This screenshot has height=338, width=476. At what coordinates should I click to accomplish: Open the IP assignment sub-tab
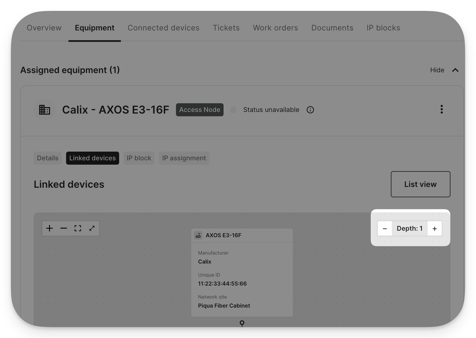pyautogui.click(x=184, y=158)
